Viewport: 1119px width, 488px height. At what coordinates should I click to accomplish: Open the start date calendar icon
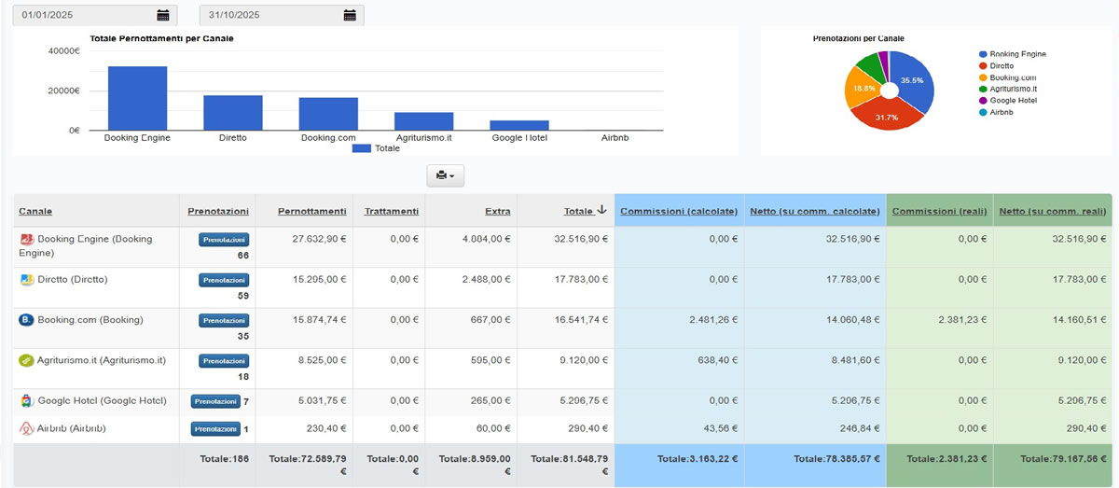click(163, 15)
